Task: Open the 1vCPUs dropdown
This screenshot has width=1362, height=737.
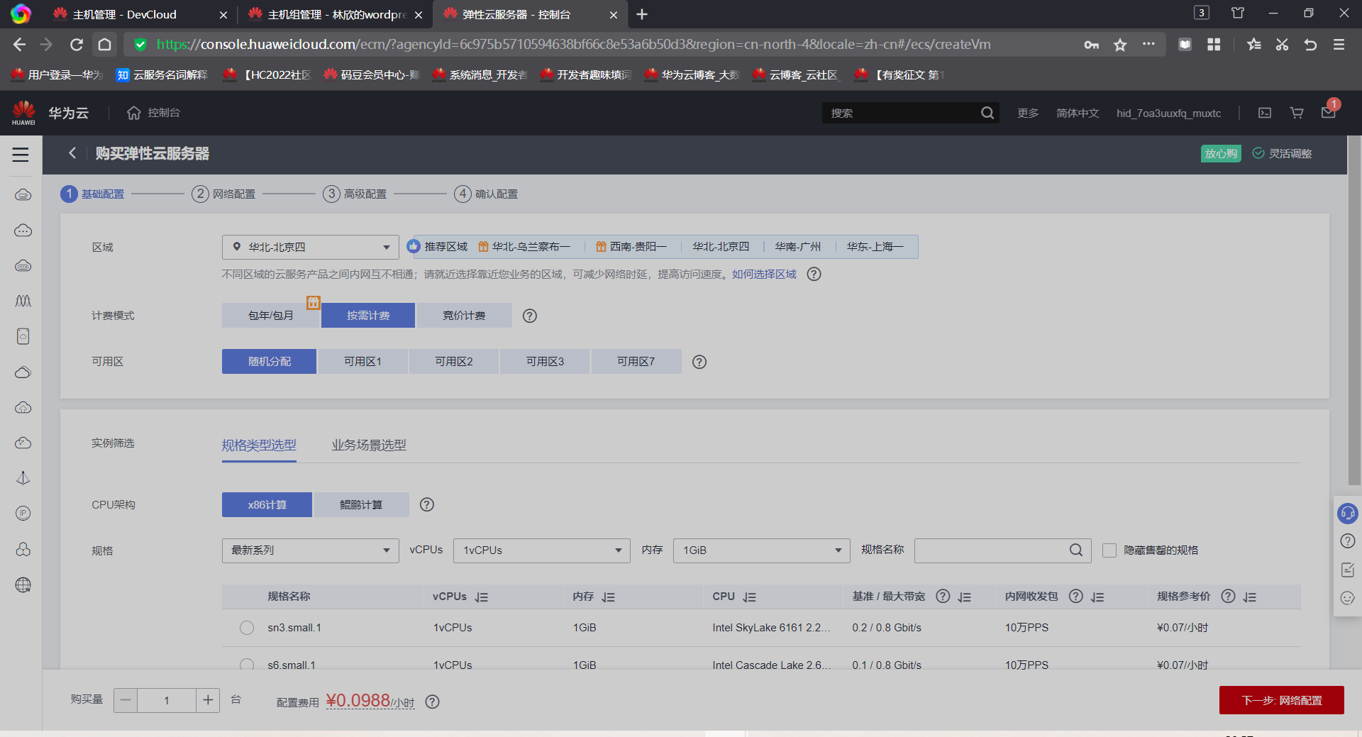Action: tap(542, 550)
